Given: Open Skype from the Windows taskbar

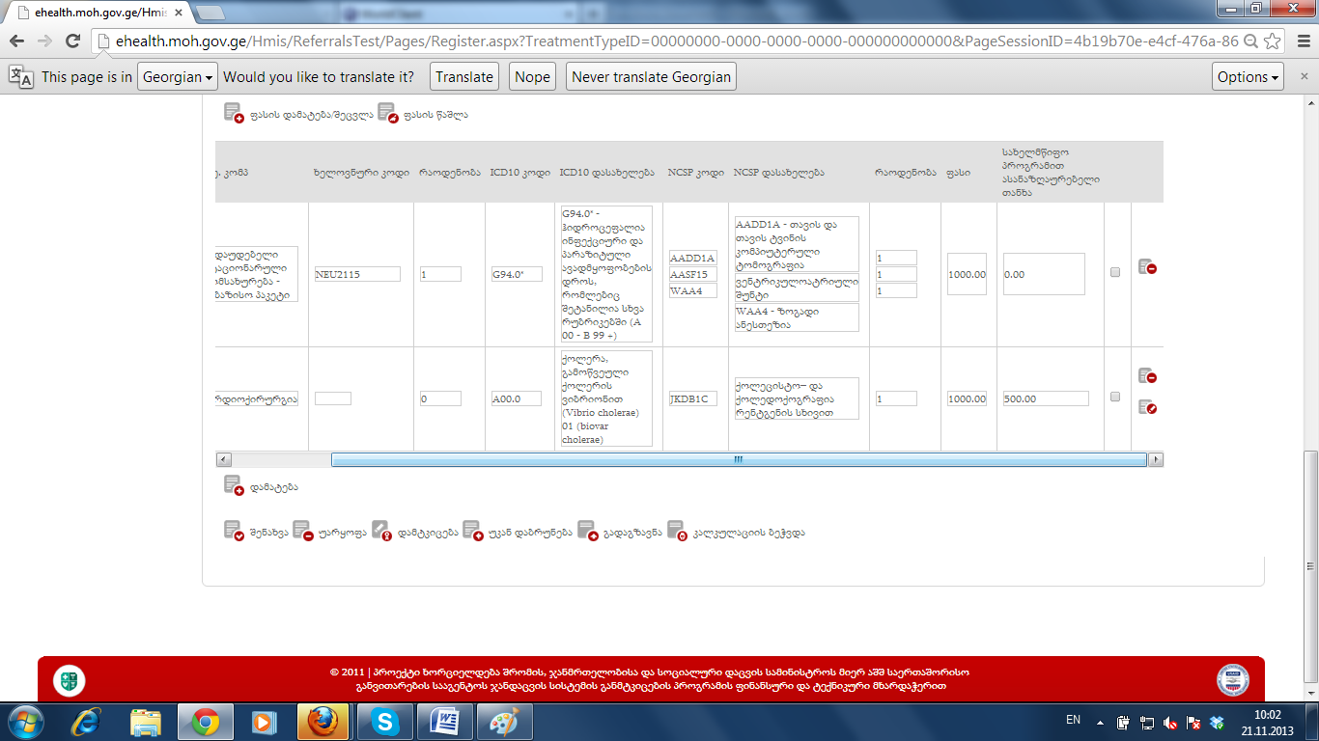Looking at the screenshot, I should (385, 722).
